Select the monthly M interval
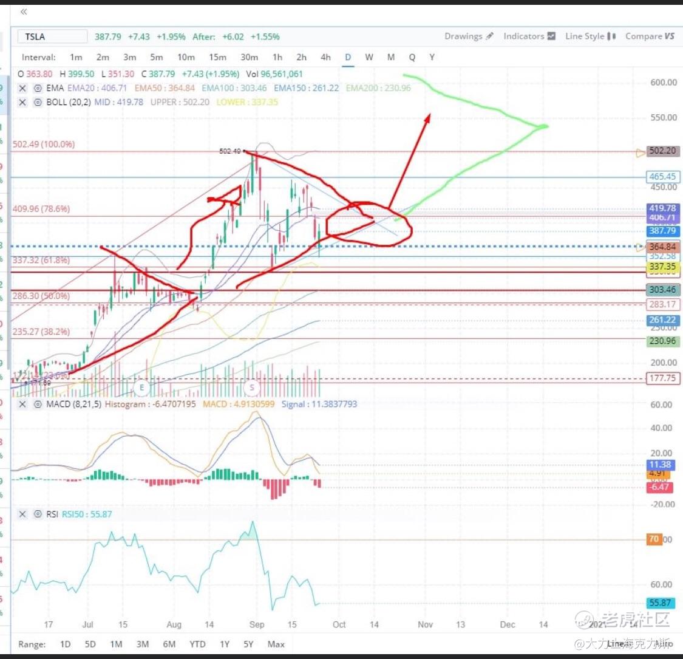683x659 pixels. (x=391, y=57)
